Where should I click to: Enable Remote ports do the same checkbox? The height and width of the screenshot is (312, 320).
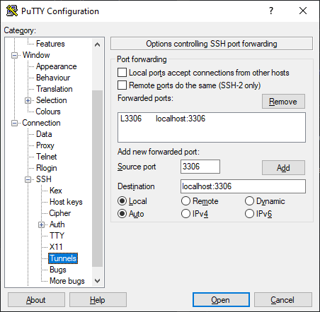click(x=122, y=85)
